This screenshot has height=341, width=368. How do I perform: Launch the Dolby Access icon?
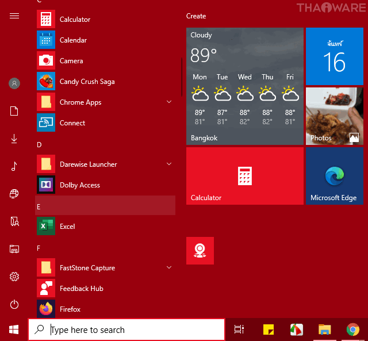click(x=46, y=185)
